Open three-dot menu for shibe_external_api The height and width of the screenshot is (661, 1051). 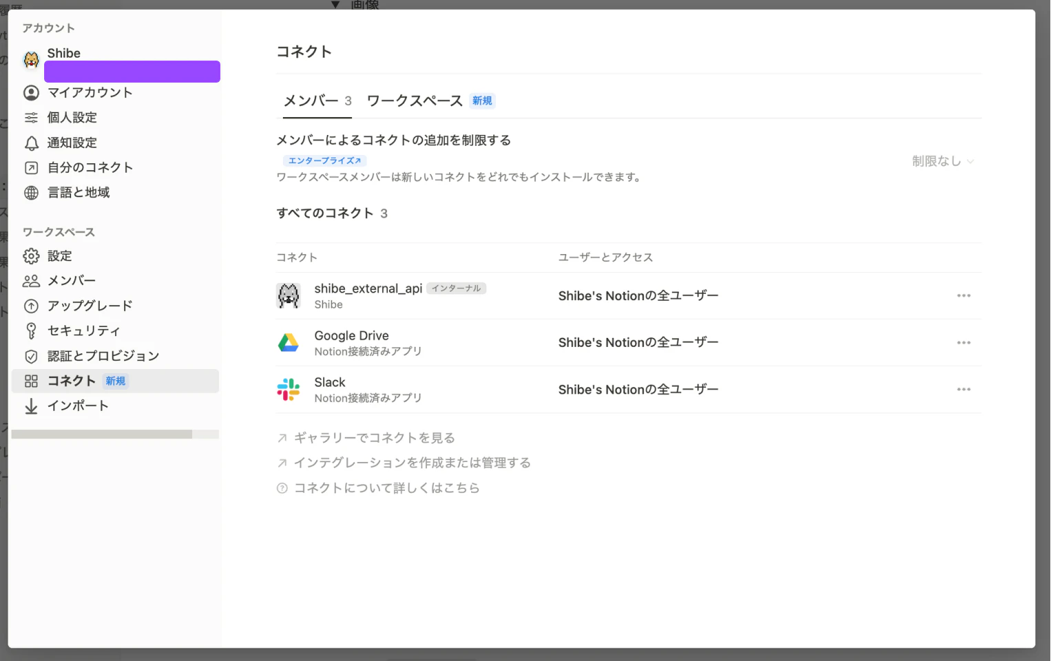click(964, 295)
